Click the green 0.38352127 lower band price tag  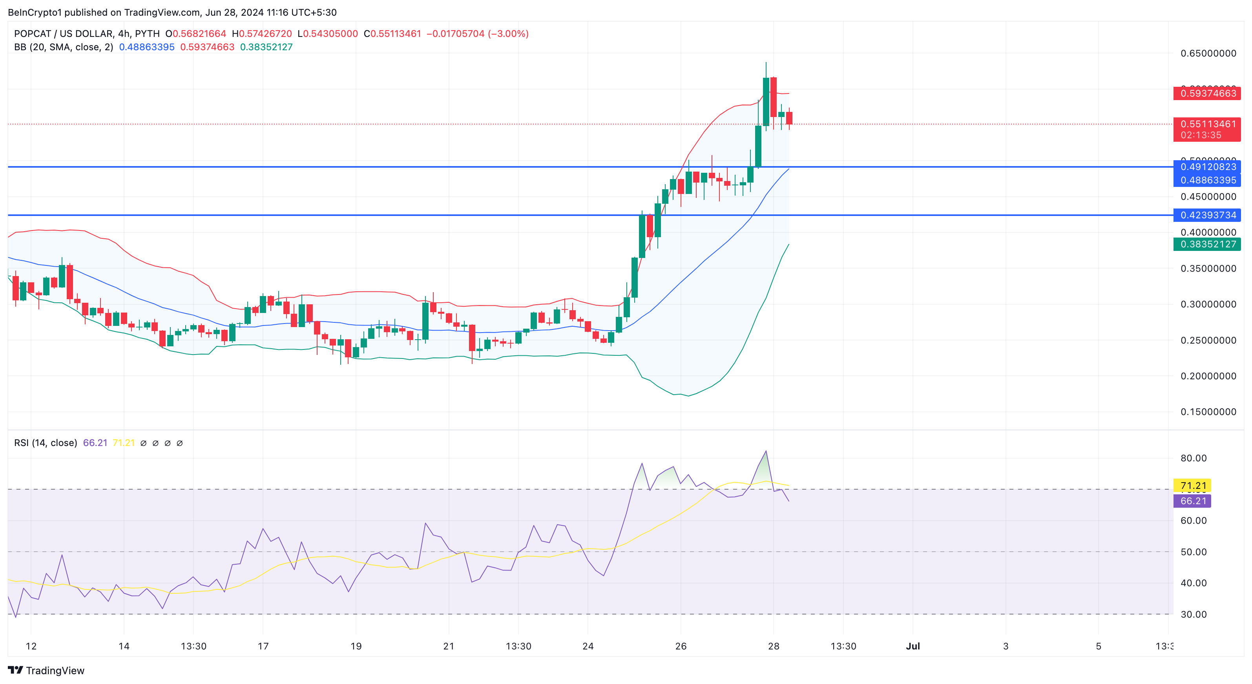pos(1207,244)
